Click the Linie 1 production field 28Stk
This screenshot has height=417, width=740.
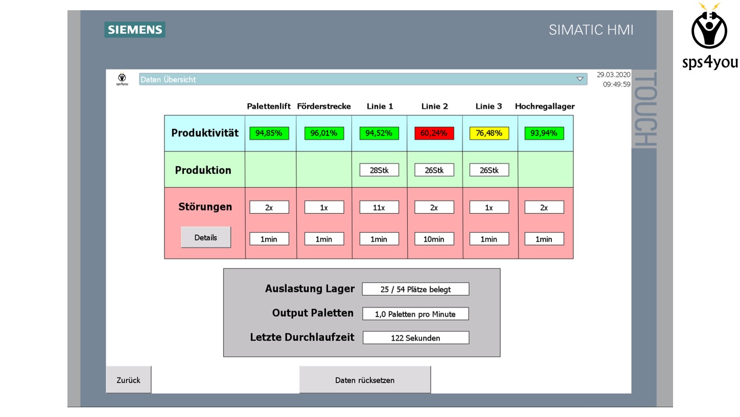(x=379, y=170)
